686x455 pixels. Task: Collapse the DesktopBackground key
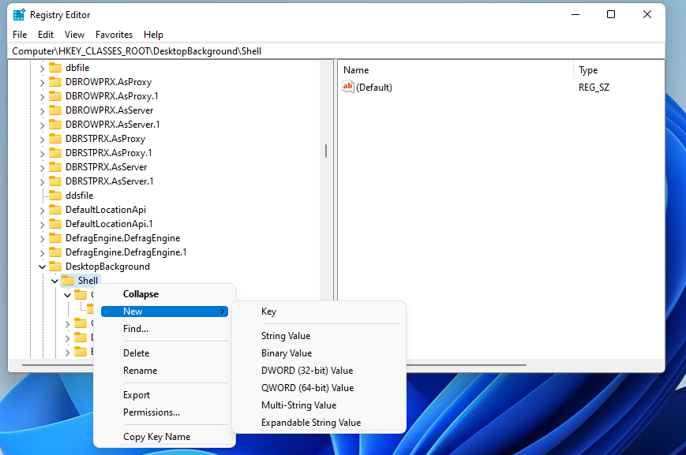(x=42, y=266)
